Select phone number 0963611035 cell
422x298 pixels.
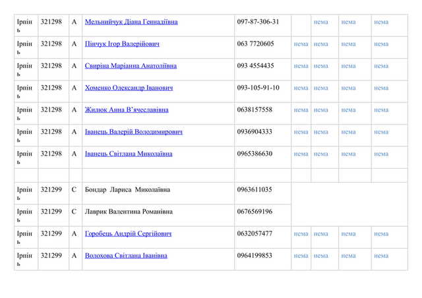(255, 190)
